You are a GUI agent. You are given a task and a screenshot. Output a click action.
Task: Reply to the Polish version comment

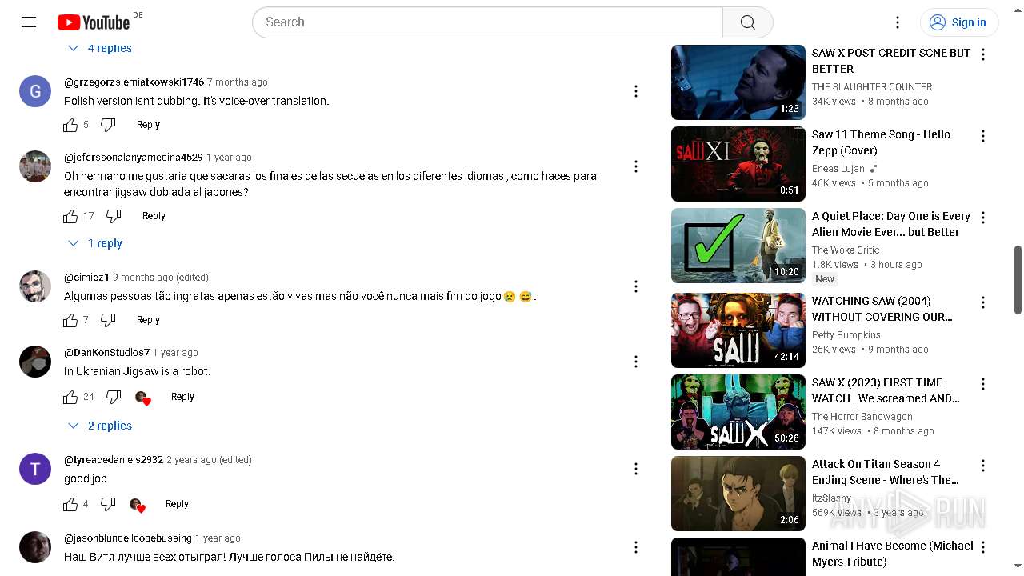(148, 125)
